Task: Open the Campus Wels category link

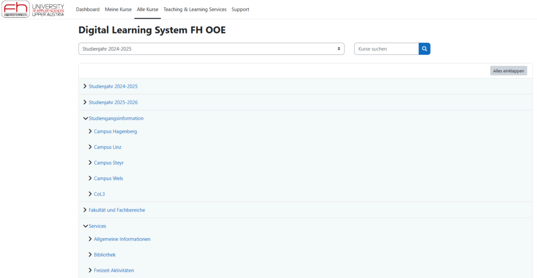Action: (108, 179)
